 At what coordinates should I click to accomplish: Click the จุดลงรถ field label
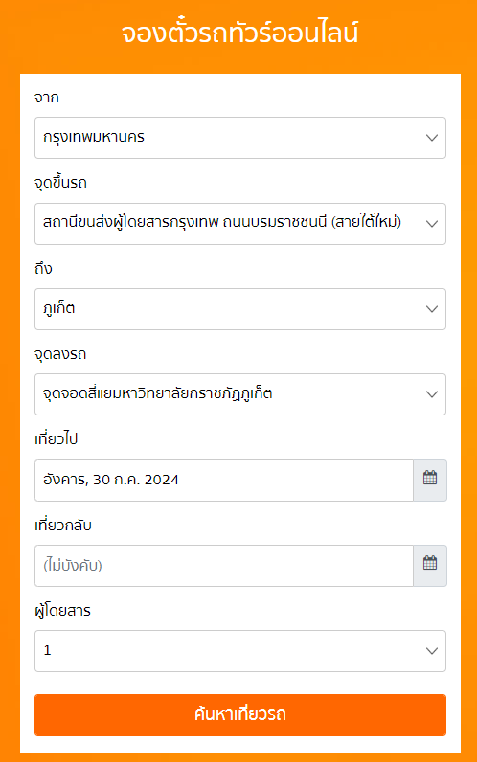(60, 354)
